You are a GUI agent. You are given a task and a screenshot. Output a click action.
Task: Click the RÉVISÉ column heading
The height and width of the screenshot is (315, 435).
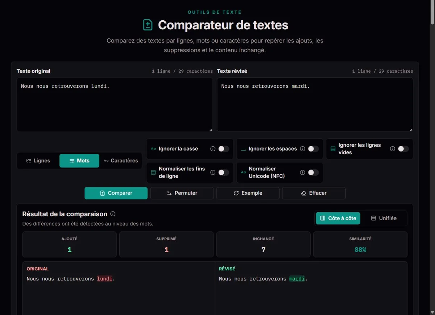[x=227, y=269]
